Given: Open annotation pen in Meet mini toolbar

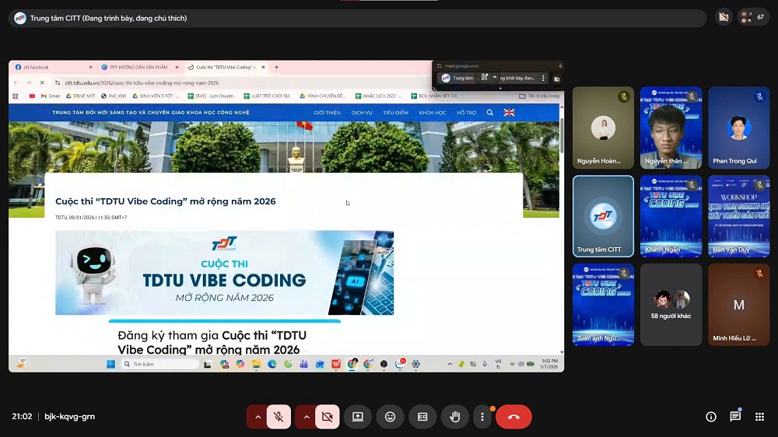Looking at the screenshot, I should point(484,78).
